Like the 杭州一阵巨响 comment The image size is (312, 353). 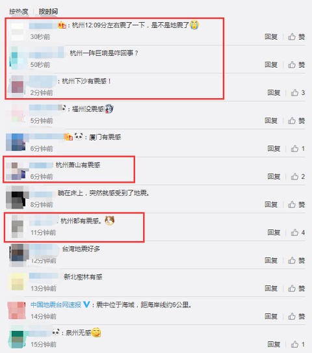[296, 65]
